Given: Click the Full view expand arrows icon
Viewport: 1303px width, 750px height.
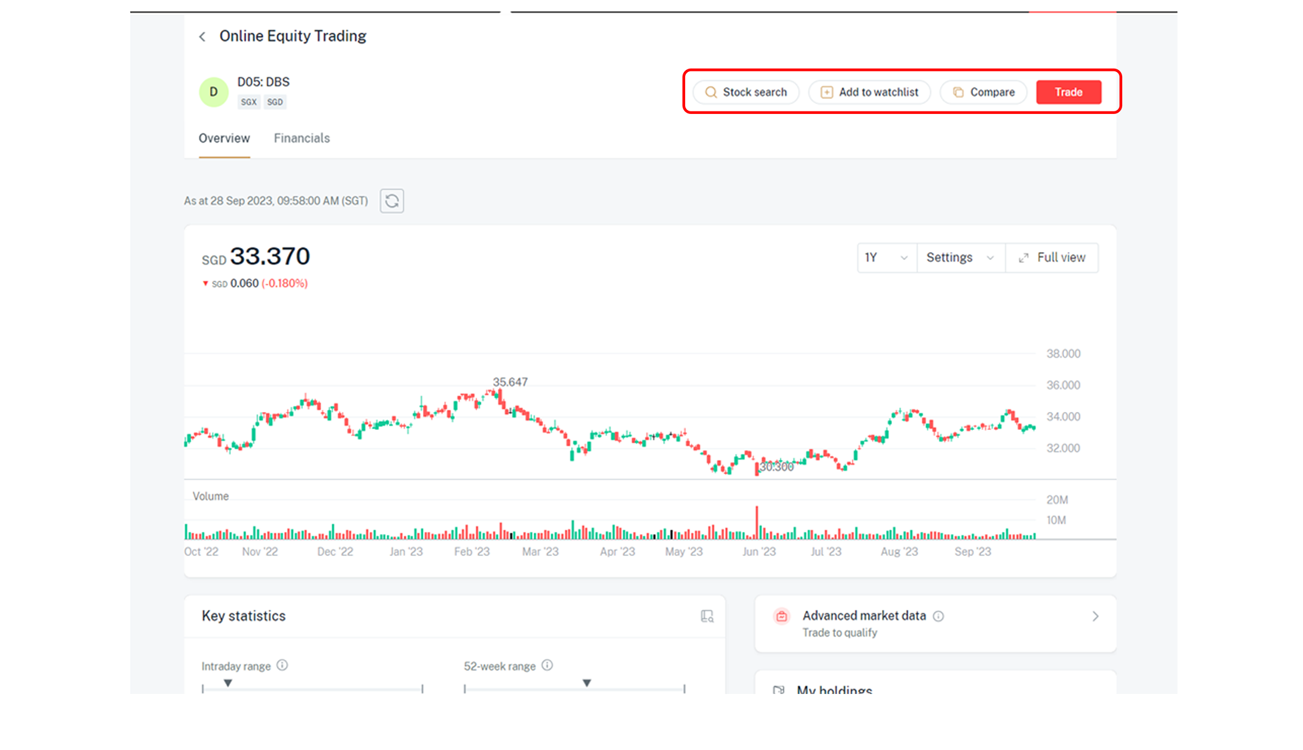Looking at the screenshot, I should 1023,258.
